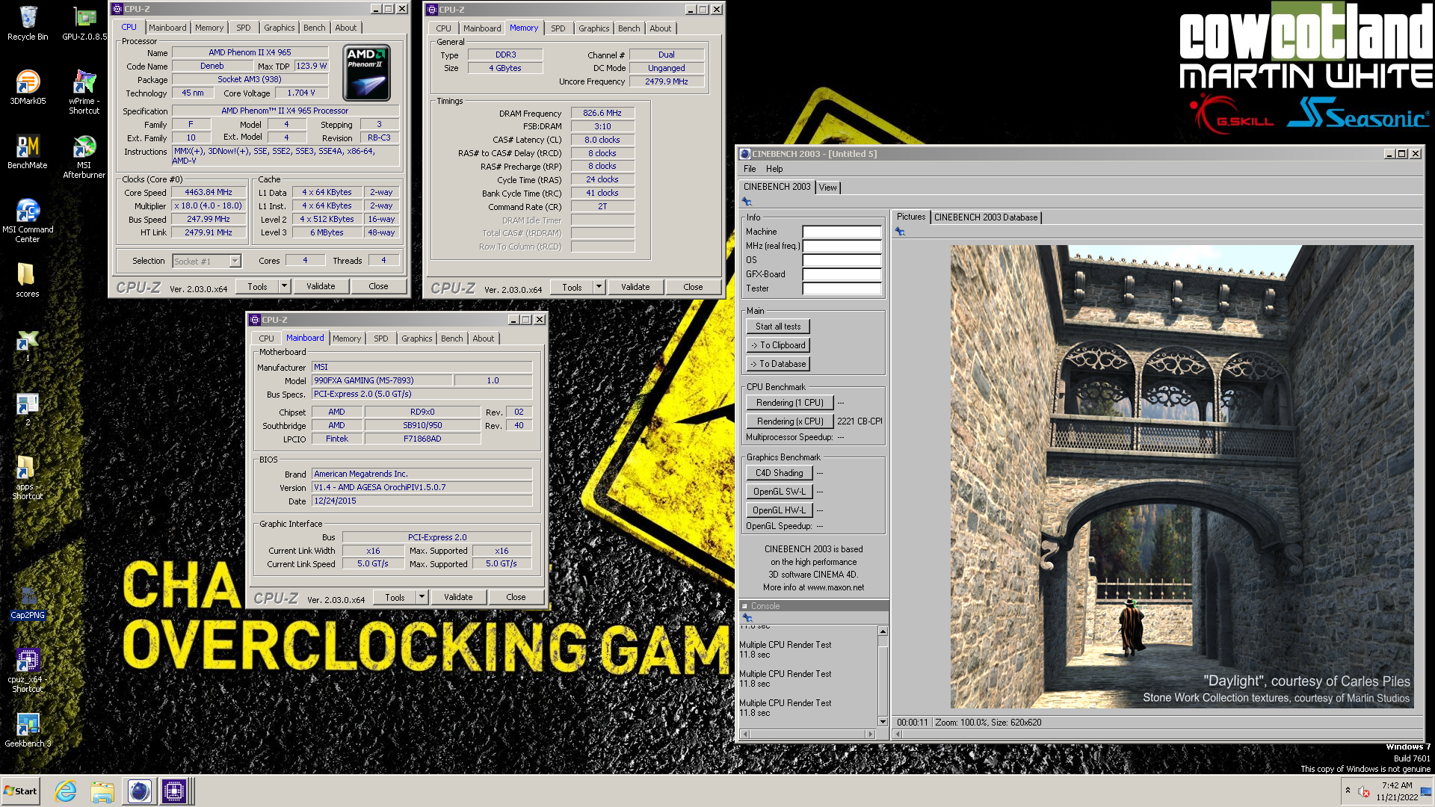The height and width of the screenshot is (807, 1435).
Task: Click the To Clipboard button
Action: [x=778, y=345]
